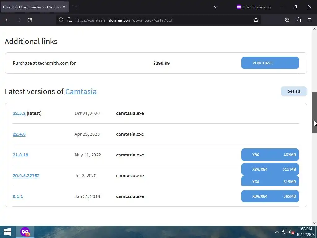Click the scrollbar up arrow
This screenshot has height=238, width=317.
(314, 29)
